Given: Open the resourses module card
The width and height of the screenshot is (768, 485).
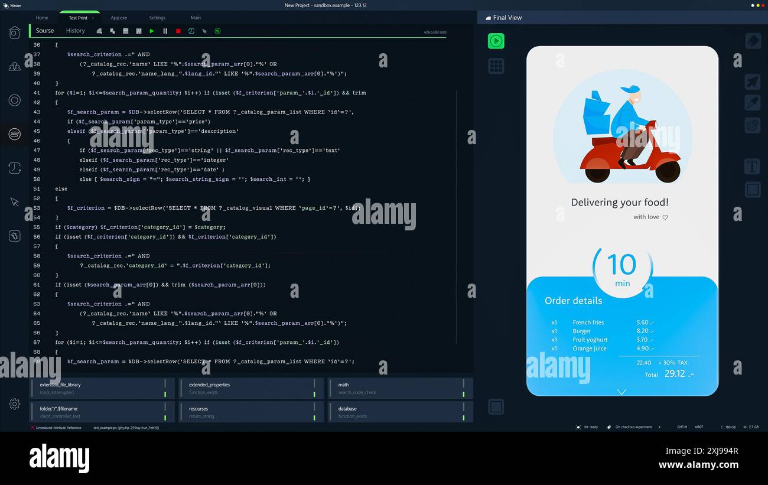Looking at the screenshot, I should (252, 412).
